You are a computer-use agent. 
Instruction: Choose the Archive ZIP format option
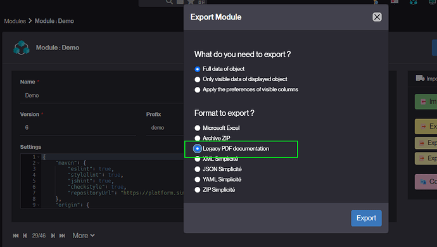pos(198,138)
